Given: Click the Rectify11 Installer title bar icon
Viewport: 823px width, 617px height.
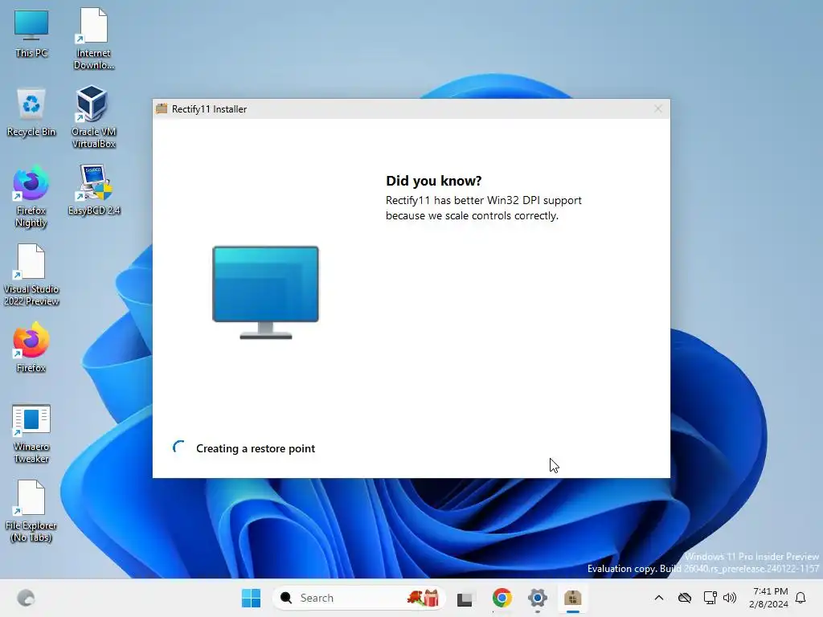Looking at the screenshot, I should [162, 108].
